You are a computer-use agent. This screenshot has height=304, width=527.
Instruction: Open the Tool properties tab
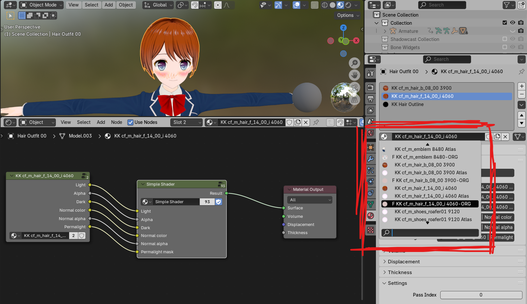click(x=371, y=74)
